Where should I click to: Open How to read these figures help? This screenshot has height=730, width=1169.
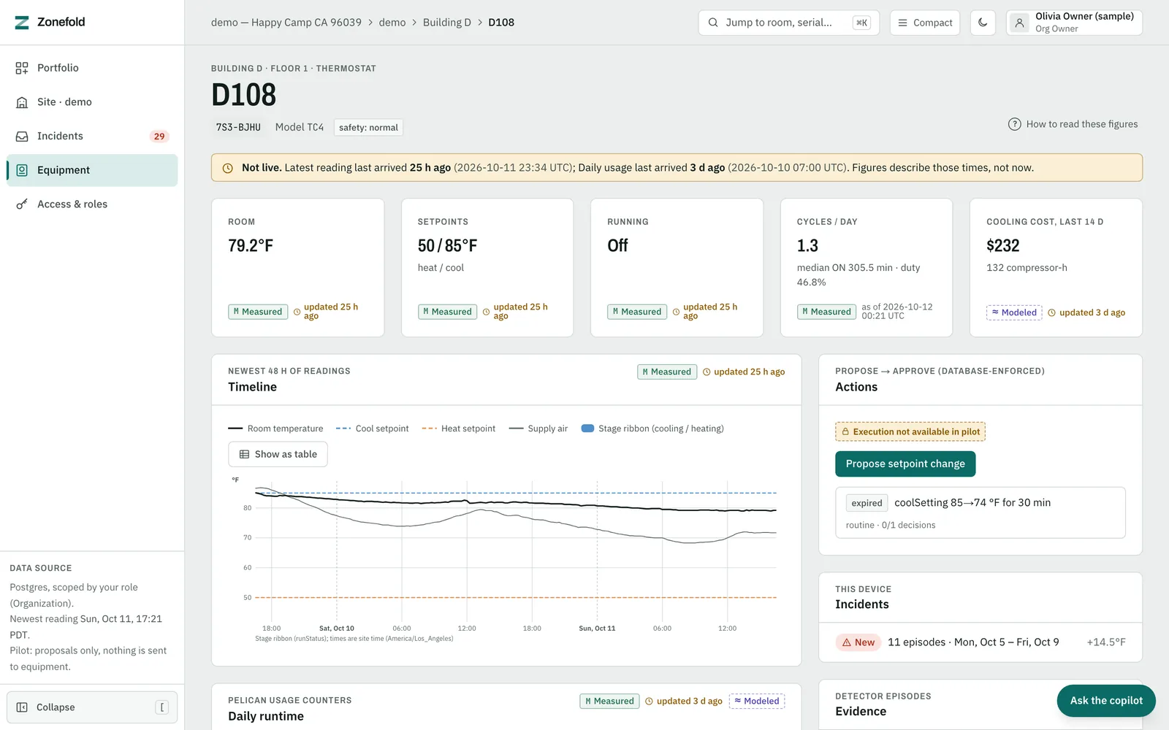pyautogui.click(x=1073, y=124)
